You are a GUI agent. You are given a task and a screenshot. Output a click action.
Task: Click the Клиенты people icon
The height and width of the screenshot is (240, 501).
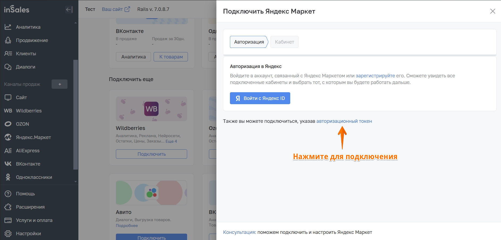8,53
